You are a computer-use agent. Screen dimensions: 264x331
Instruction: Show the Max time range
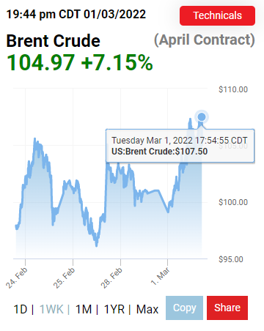click(x=147, y=309)
